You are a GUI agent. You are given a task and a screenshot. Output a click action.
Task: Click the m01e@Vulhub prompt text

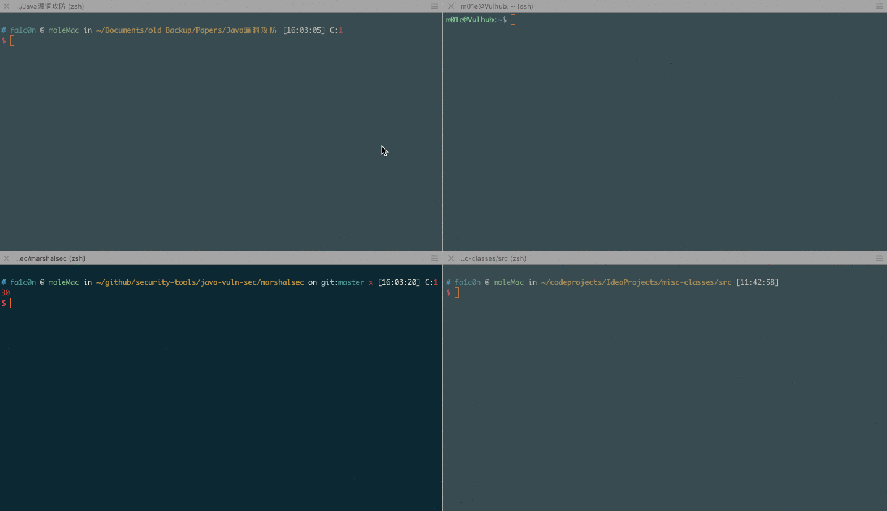pos(470,20)
